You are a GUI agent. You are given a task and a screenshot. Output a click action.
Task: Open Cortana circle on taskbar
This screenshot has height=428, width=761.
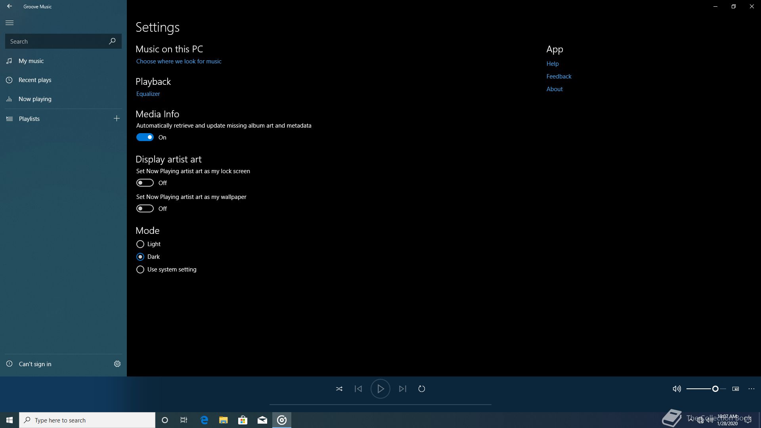[165, 420]
